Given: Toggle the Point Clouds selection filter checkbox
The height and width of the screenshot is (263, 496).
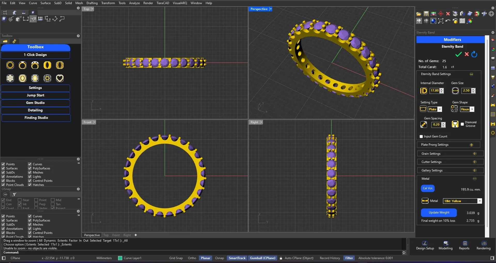Looking at the screenshot, I should click(x=3, y=185).
